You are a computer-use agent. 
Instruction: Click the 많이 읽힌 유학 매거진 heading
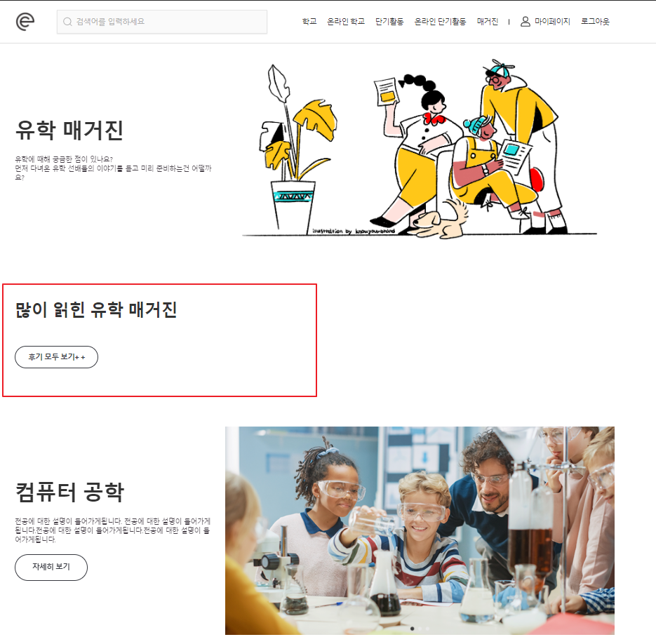click(96, 310)
